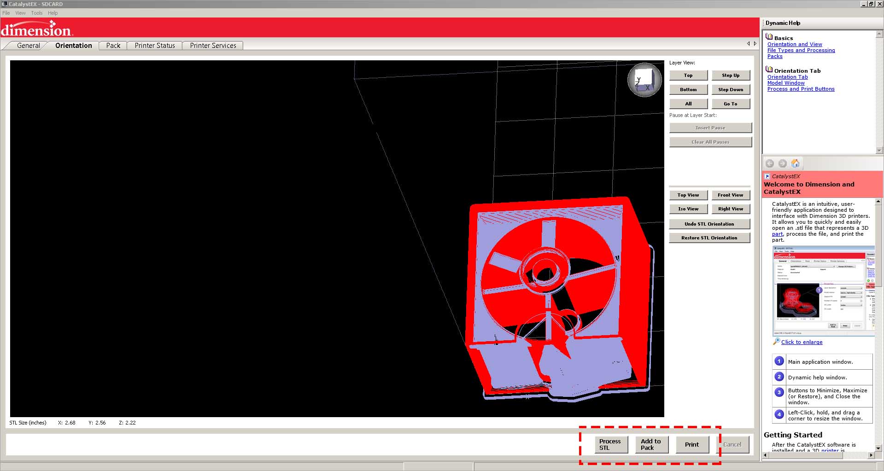Click the 'Click to enlarge' link
884x471 pixels.
coord(802,342)
